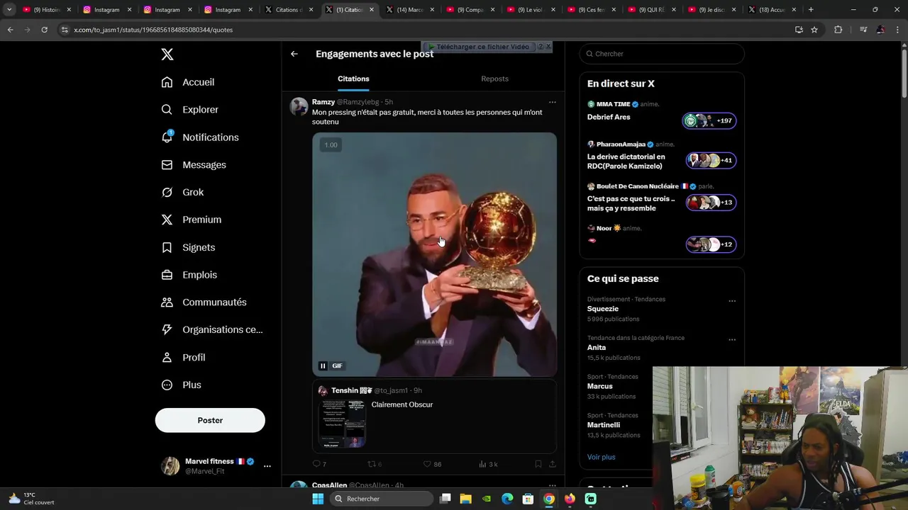The height and width of the screenshot is (510, 908).
Task: Click Ramzy's avatar
Action: pyautogui.click(x=299, y=107)
